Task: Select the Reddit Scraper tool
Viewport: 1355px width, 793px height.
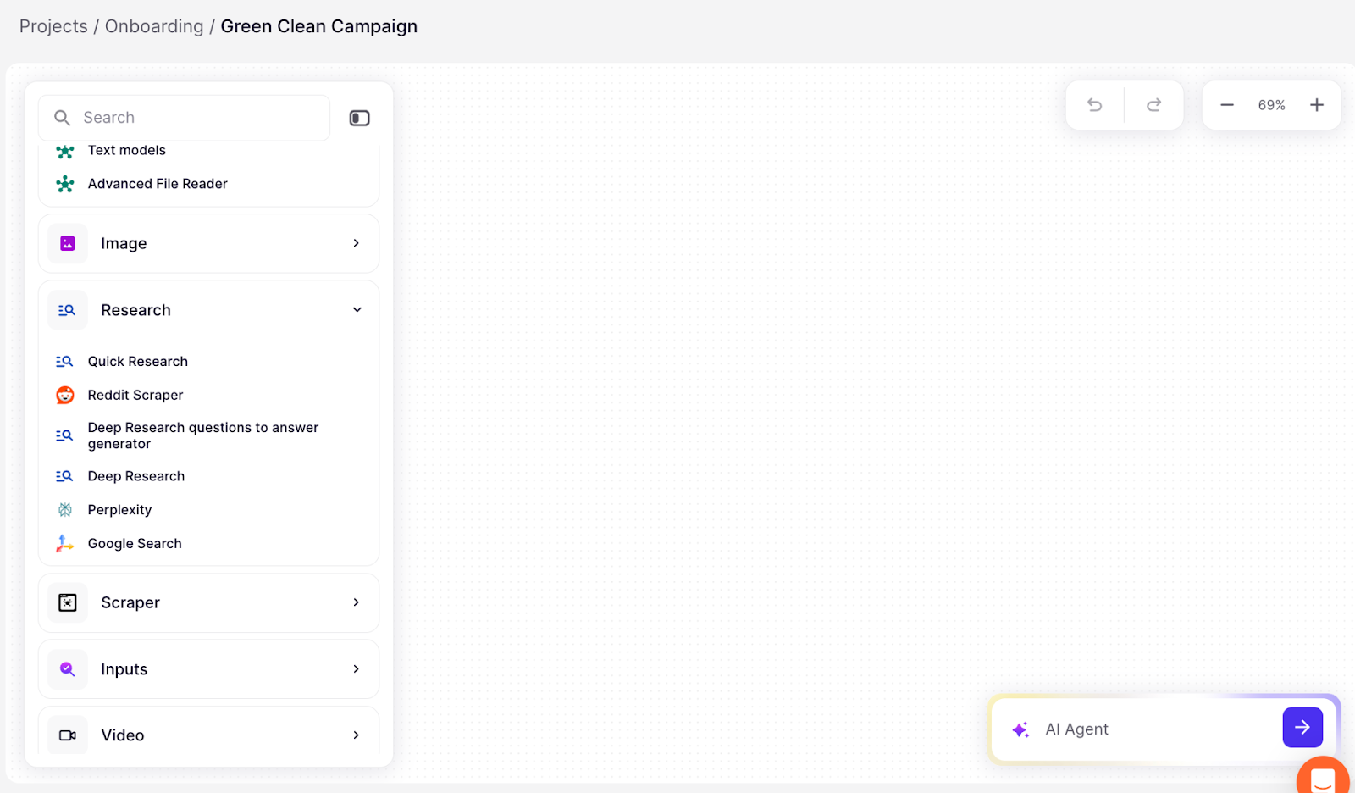Action: point(135,395)
